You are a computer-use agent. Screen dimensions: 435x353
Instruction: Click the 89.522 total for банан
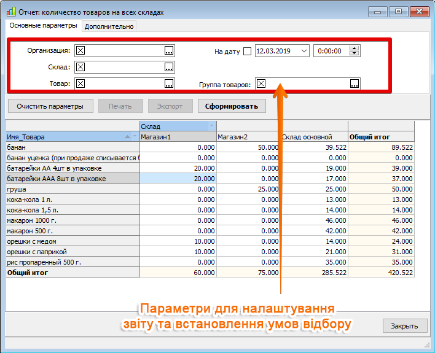point(381,147)
